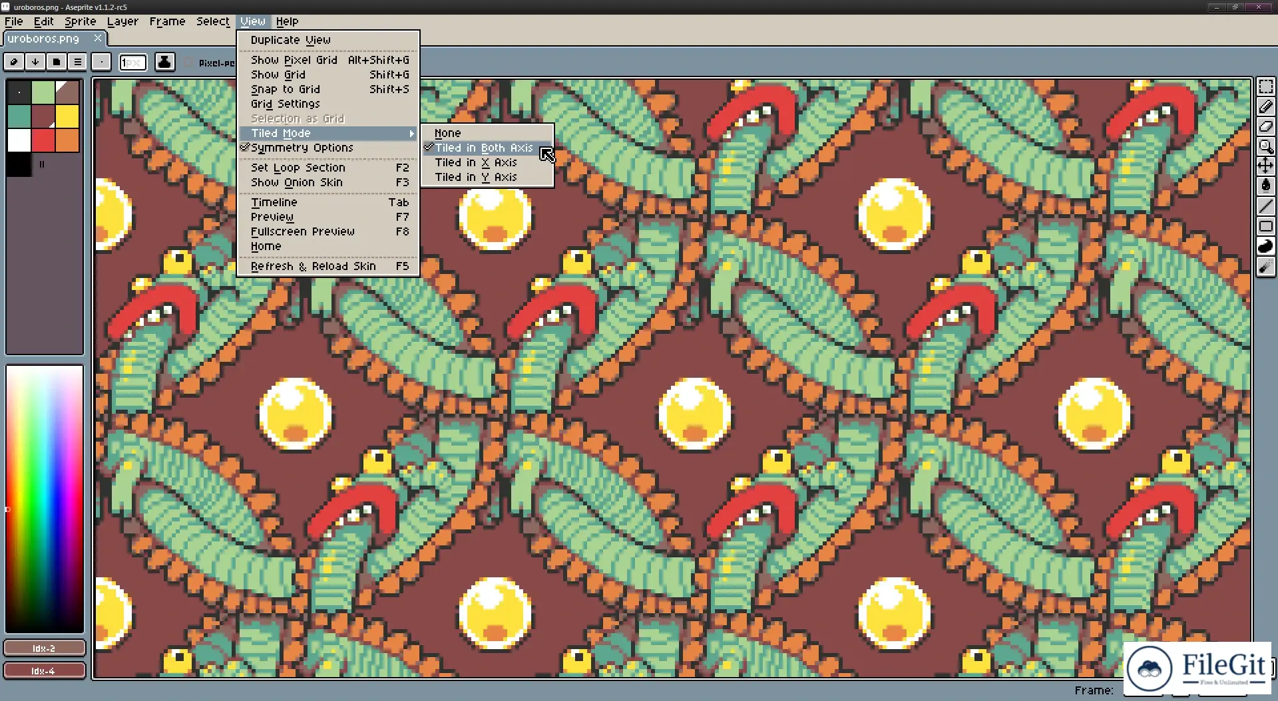Select the magnifier Zoom tool
The width and height of the screenshot is (1278, 701).
click(x=1265, y=146)
